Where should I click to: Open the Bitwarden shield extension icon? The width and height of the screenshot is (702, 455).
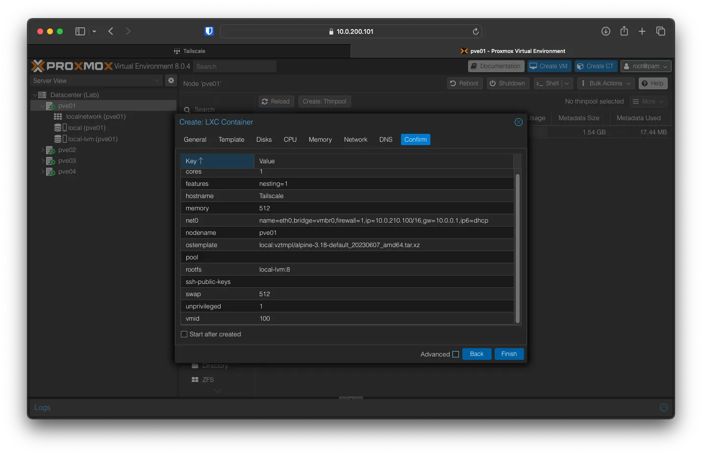[x=209, y=31]
